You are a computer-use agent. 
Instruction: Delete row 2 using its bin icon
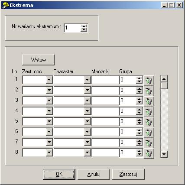[x=149, y=91]
